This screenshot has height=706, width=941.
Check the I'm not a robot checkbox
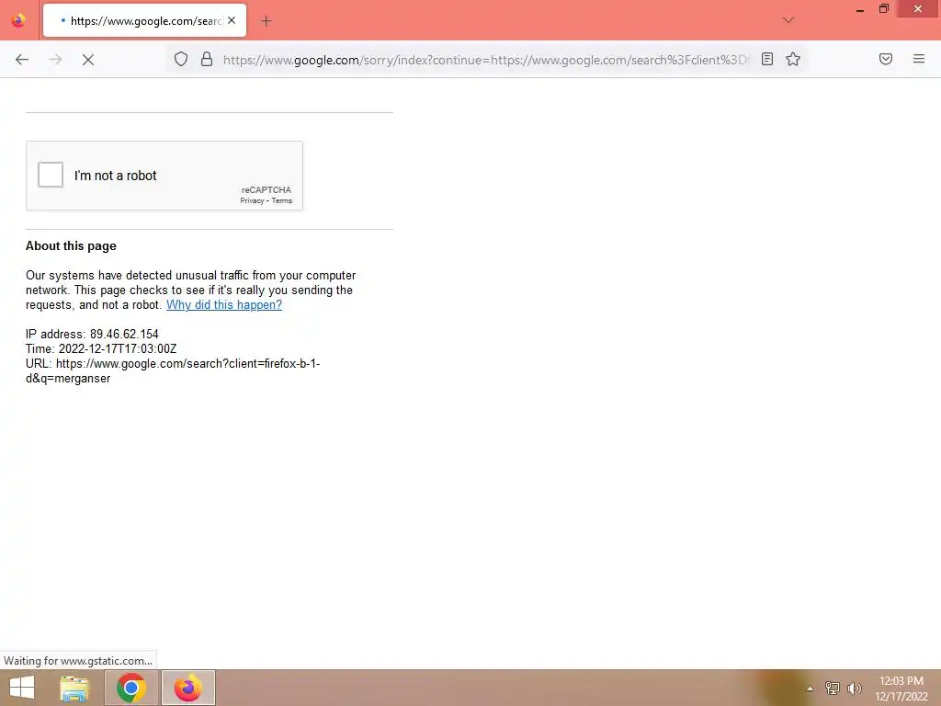51,175
